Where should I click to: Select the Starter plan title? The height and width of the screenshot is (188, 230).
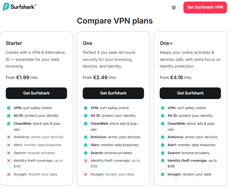14,43
